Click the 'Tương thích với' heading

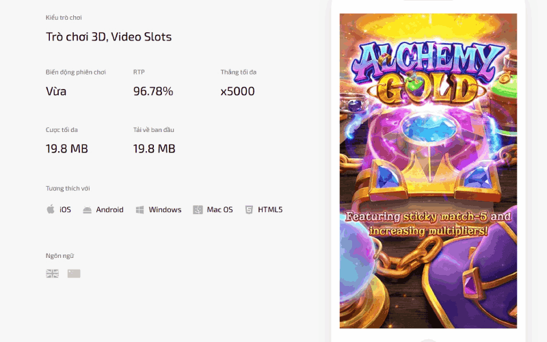68,188
